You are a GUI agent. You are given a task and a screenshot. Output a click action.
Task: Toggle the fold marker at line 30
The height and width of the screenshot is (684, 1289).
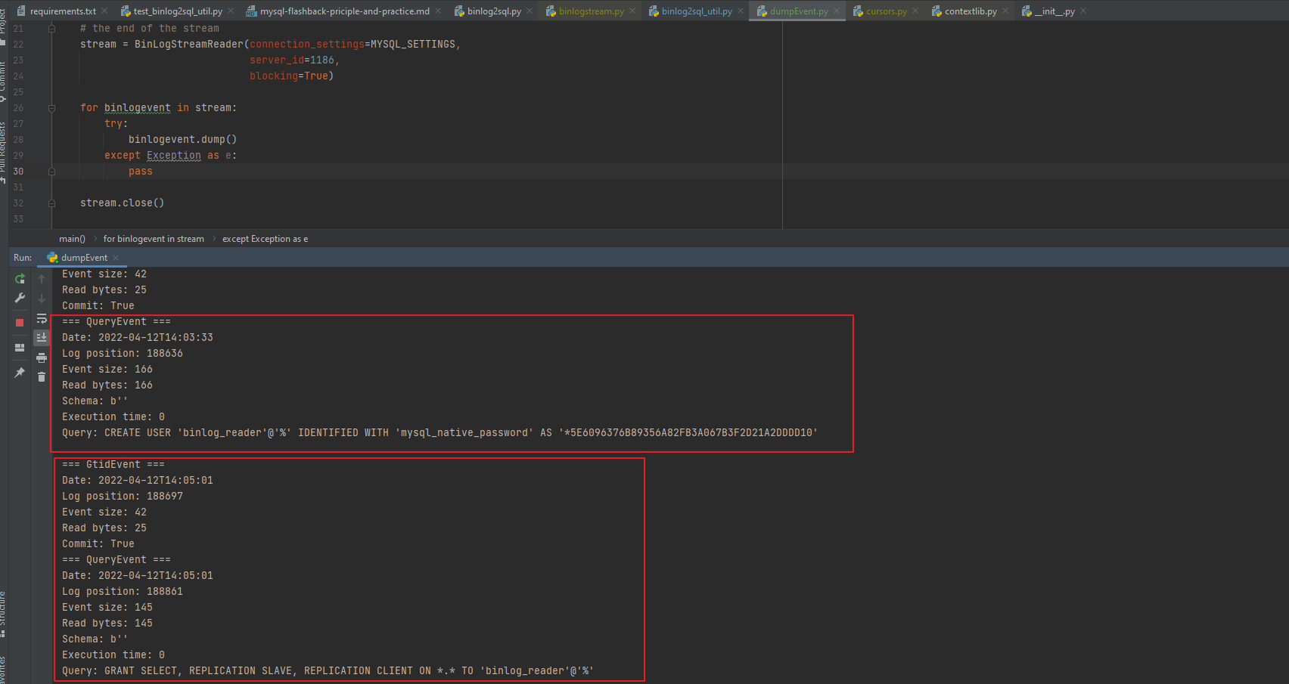[51, 172]
